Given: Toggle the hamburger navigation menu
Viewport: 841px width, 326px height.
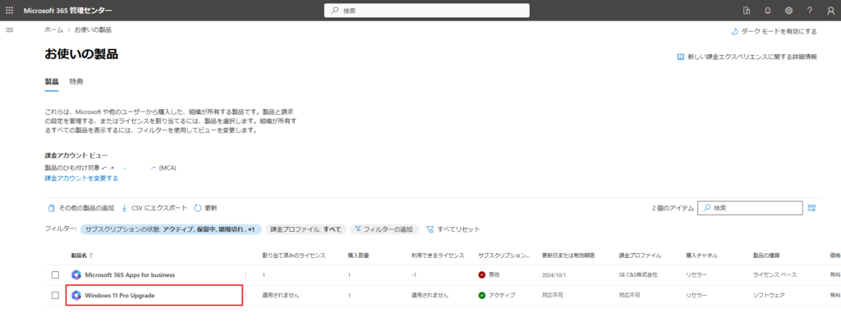Looking at the screenshot, I should [x=9, y=30].
